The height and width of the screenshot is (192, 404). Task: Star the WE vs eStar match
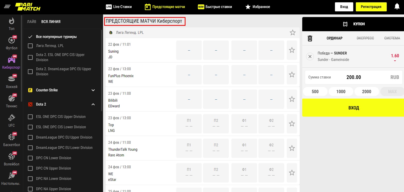point(292,173)
